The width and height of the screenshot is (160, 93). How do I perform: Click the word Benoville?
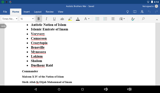point(38,47)
